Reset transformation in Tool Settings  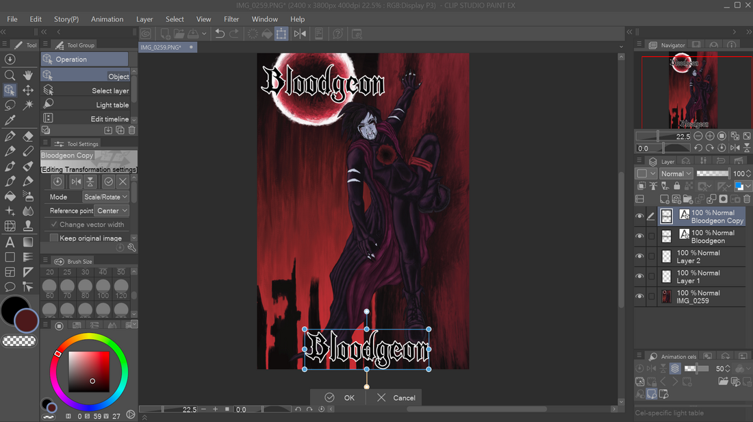(58, 182)
